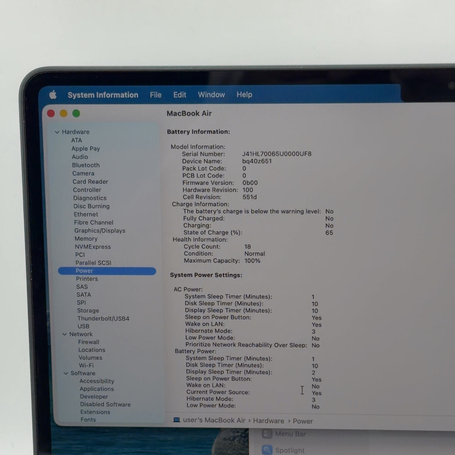The image size is (455, 455).
Task: Select Parallel SCSI in the sidebar
Action: pos(93,262)
